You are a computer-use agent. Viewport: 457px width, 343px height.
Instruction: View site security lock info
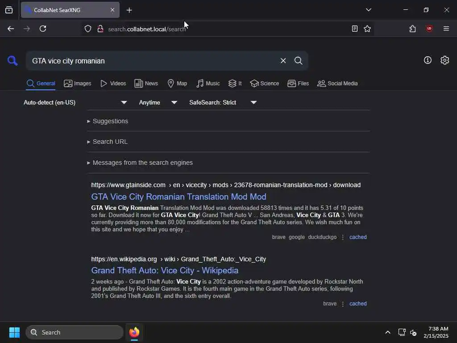(100, 29)
